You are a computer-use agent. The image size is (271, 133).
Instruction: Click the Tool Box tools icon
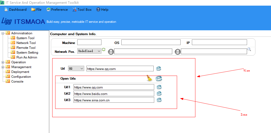tap(75, 10)
